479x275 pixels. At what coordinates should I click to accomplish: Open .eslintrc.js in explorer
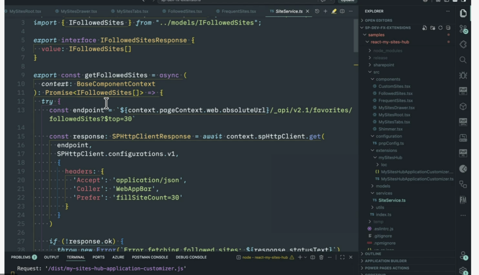(x=384, y=229)
